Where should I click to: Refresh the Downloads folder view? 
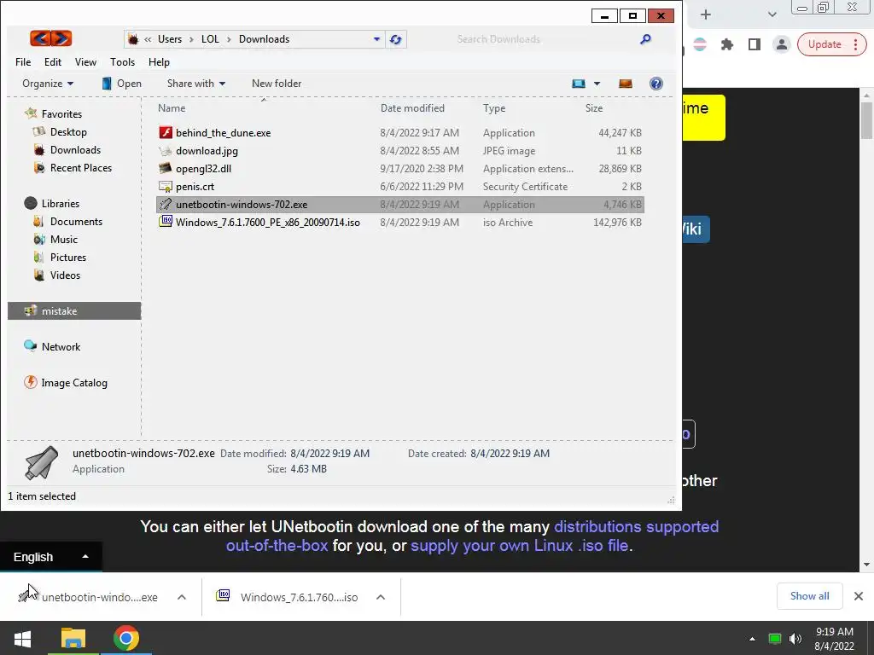(396, 39)
